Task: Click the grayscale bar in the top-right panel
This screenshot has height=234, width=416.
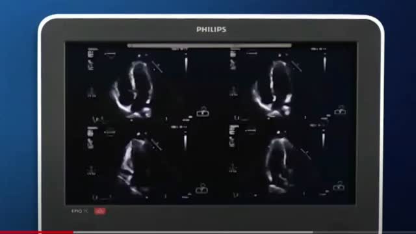Action: tap(324, 64)
